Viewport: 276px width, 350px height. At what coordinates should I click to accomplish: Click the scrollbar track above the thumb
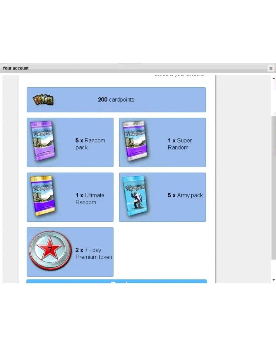pos(274,97)
